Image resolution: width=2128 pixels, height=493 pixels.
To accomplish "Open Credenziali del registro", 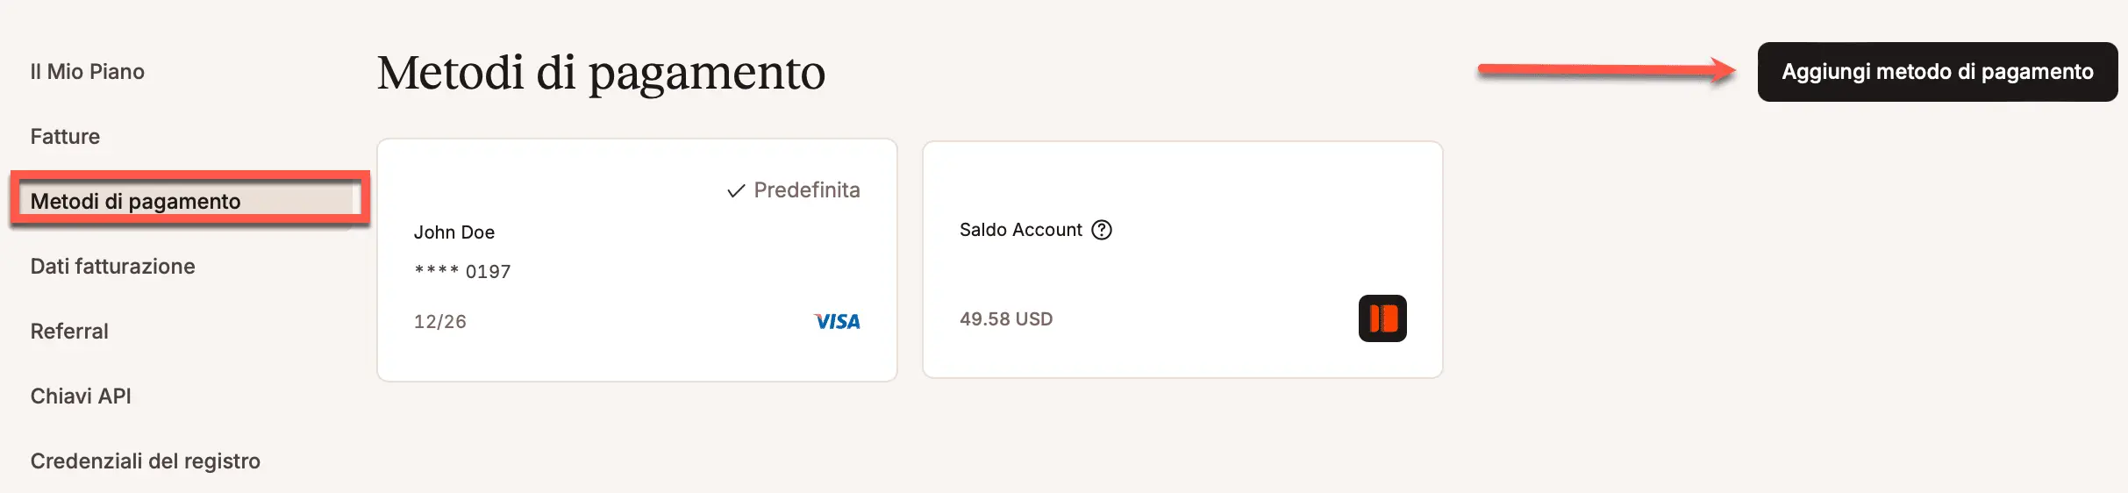I will click(x=146, y=461).
